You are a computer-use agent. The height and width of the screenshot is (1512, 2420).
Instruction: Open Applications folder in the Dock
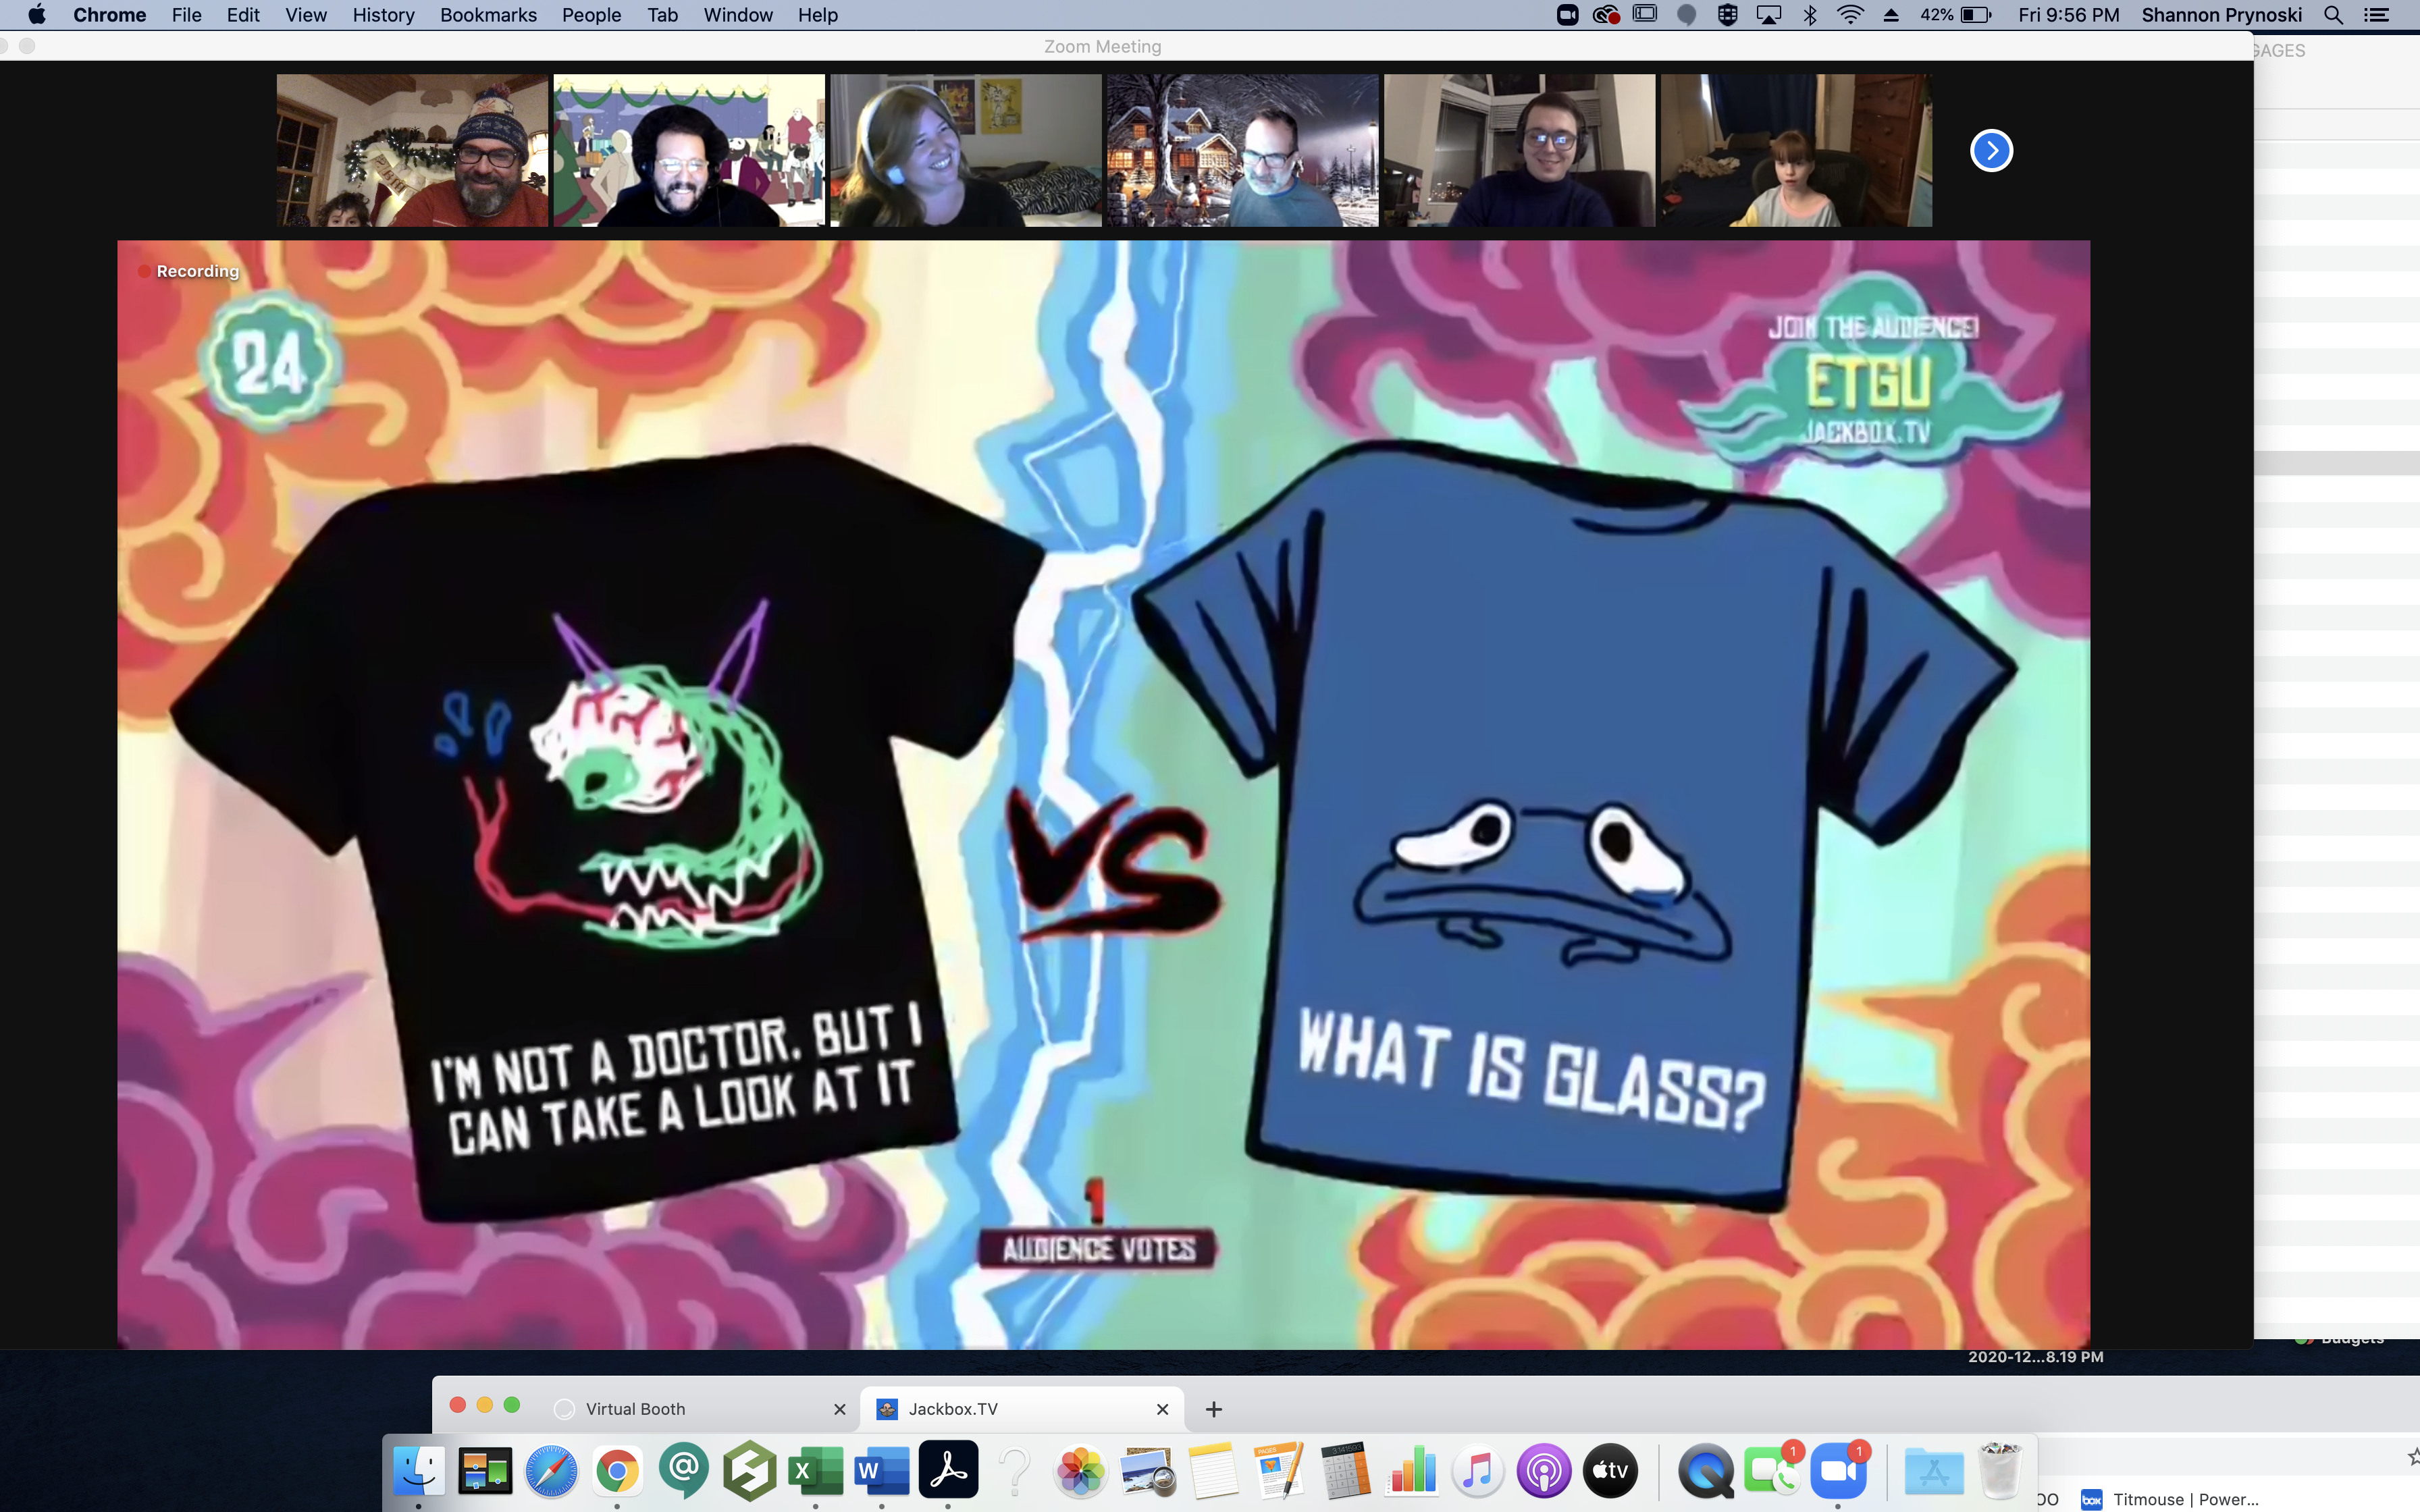(1933, 1471)
